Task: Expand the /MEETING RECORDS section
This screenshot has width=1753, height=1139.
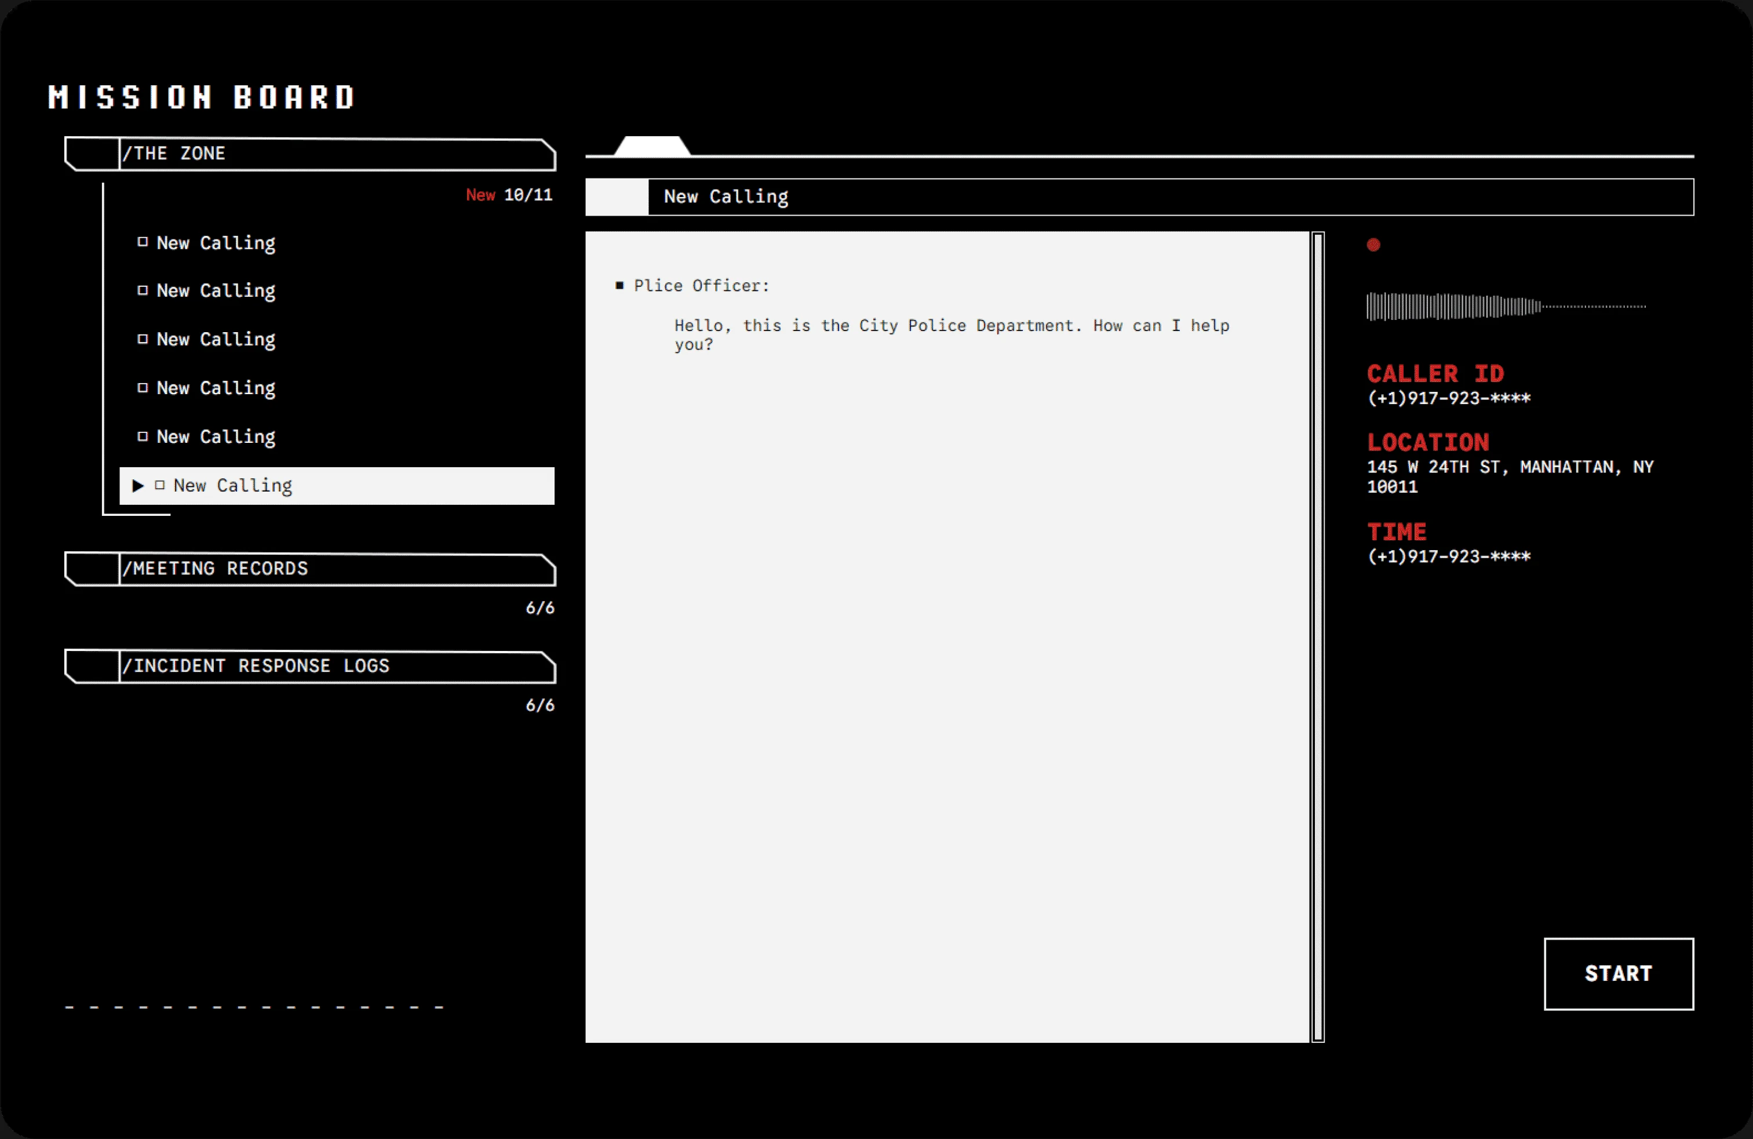Action: [310, 569]
